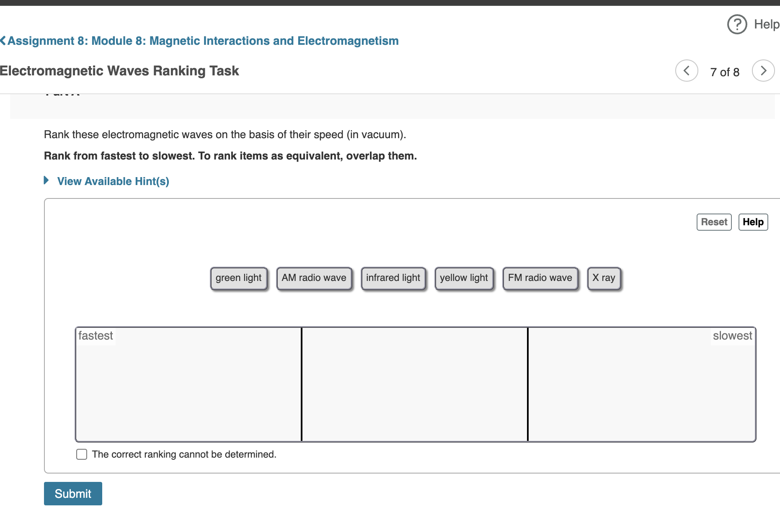The height and width of the screenshot is (520, 780).
Task: Navigate to next item with forward chevron
Action: coord(763,71)
